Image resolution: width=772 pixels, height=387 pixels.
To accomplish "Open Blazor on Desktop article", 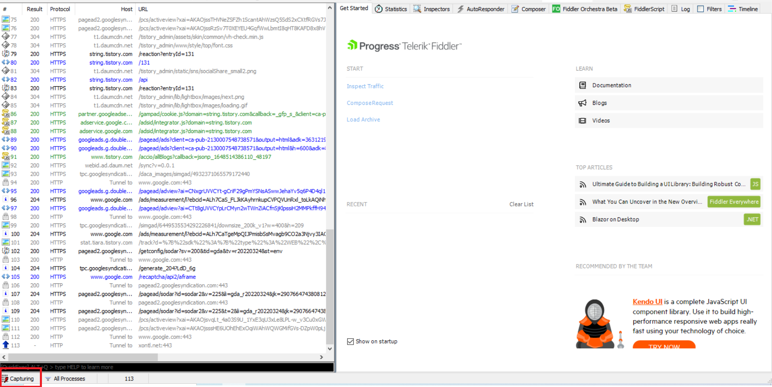I will [615, 219].
